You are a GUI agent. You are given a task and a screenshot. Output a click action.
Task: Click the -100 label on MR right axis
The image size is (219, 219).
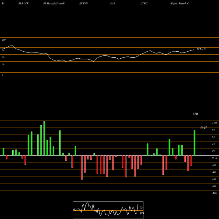215,193
